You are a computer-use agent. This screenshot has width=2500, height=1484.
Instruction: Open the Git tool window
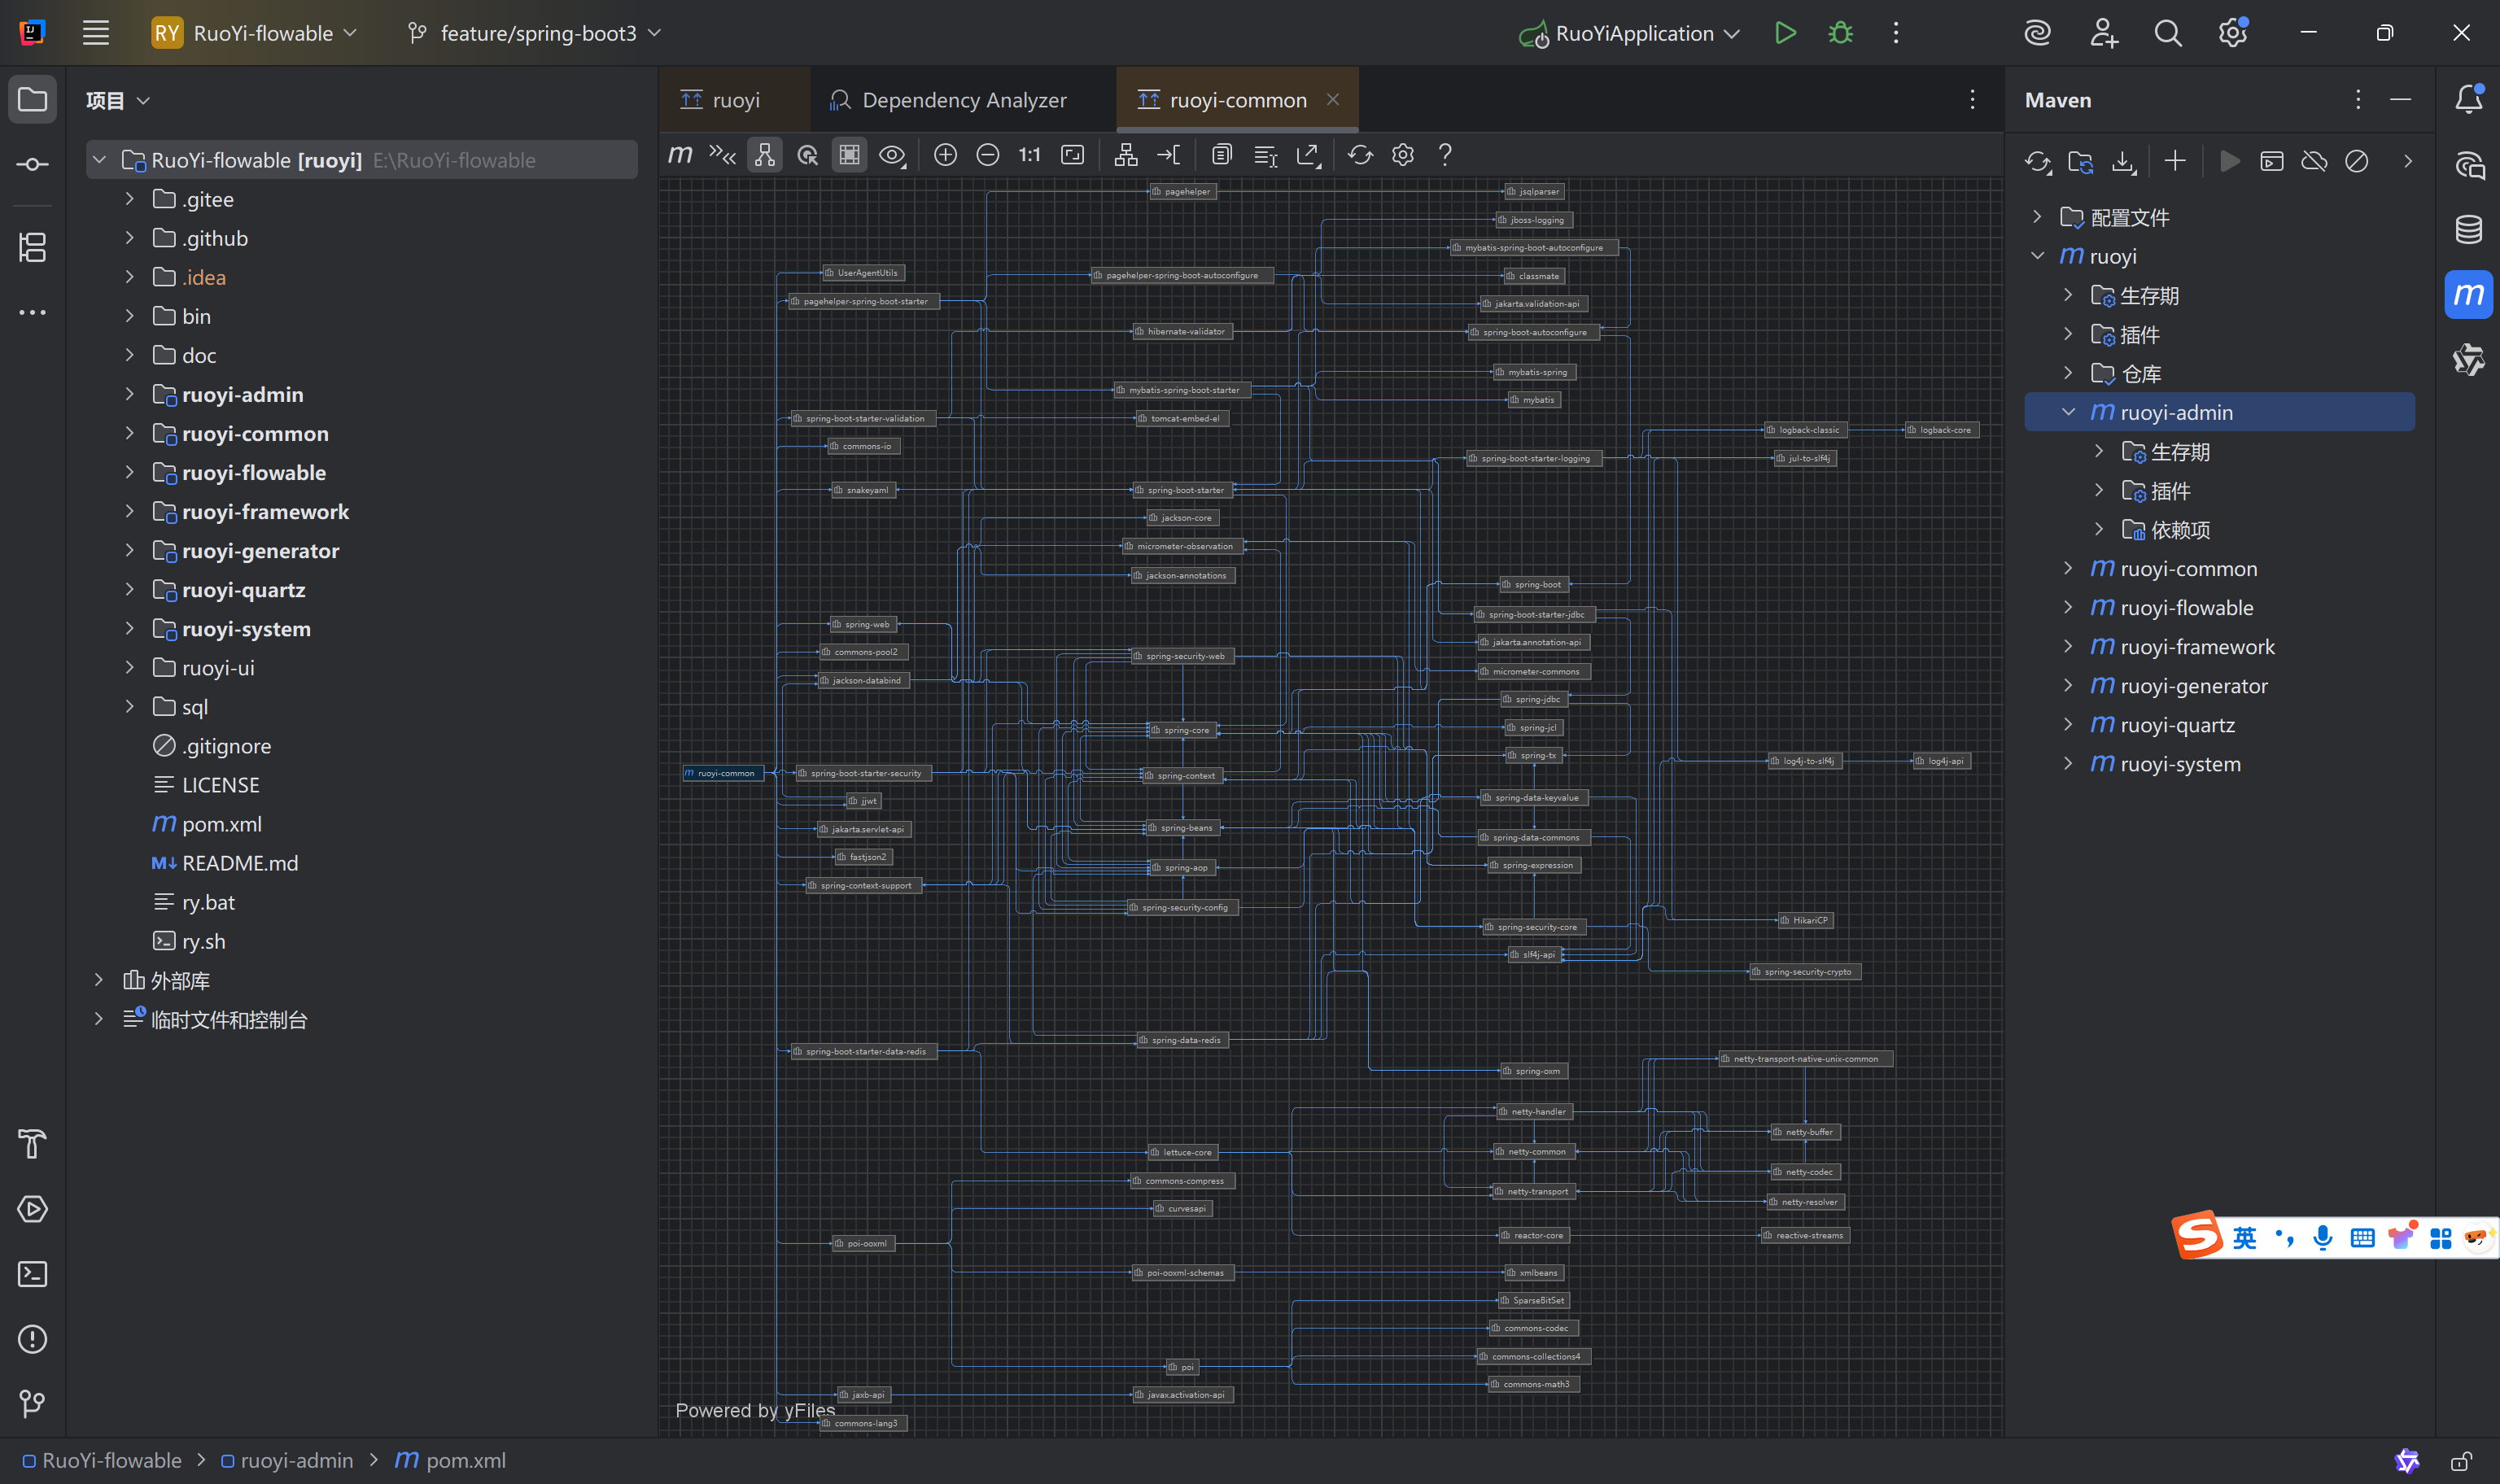[32, 1404]
